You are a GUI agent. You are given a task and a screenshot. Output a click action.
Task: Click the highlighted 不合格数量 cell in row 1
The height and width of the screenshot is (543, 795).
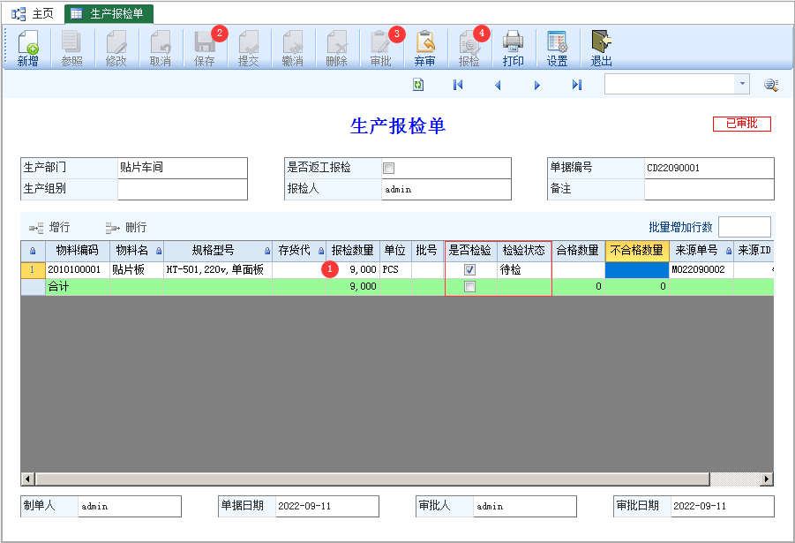637,270
